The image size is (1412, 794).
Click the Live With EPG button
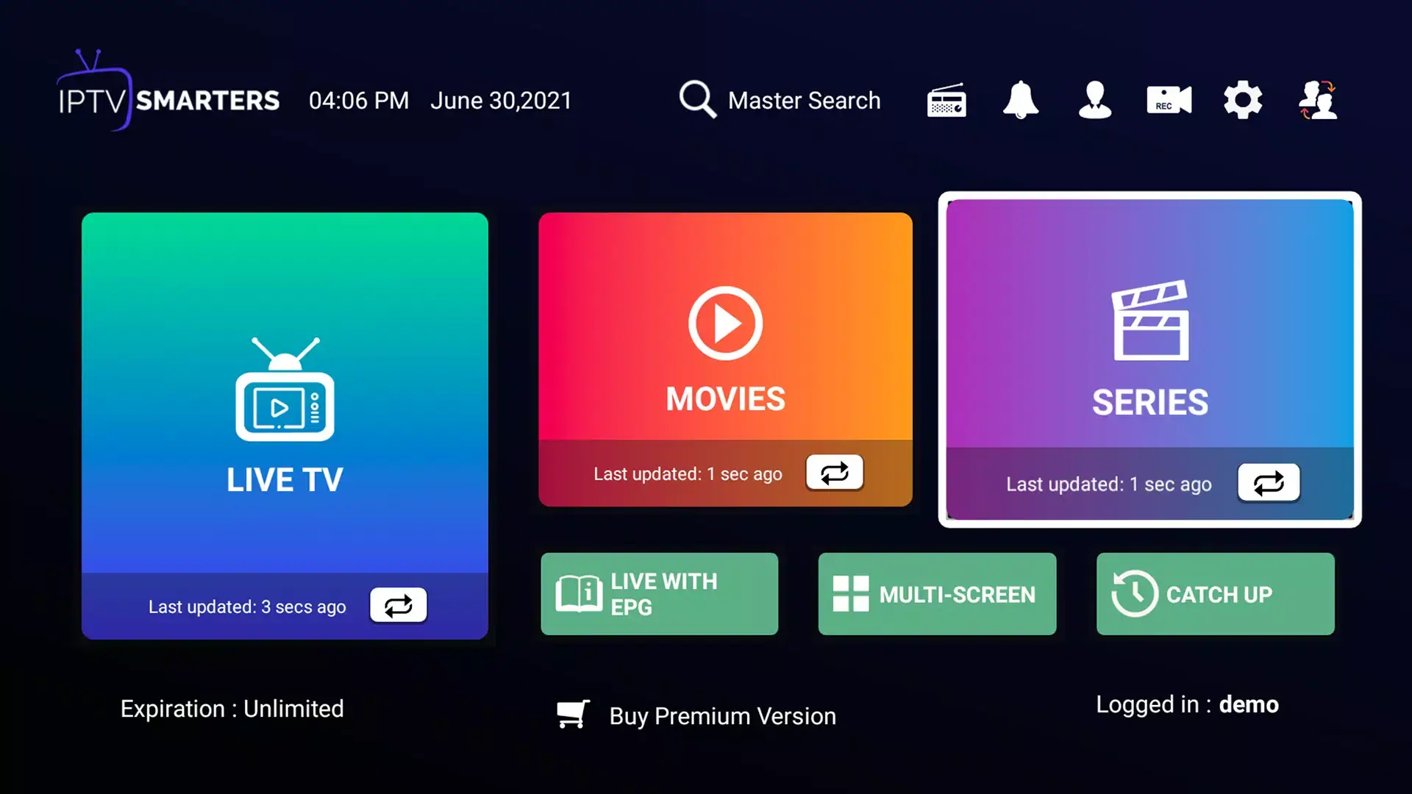click(658, 593)
